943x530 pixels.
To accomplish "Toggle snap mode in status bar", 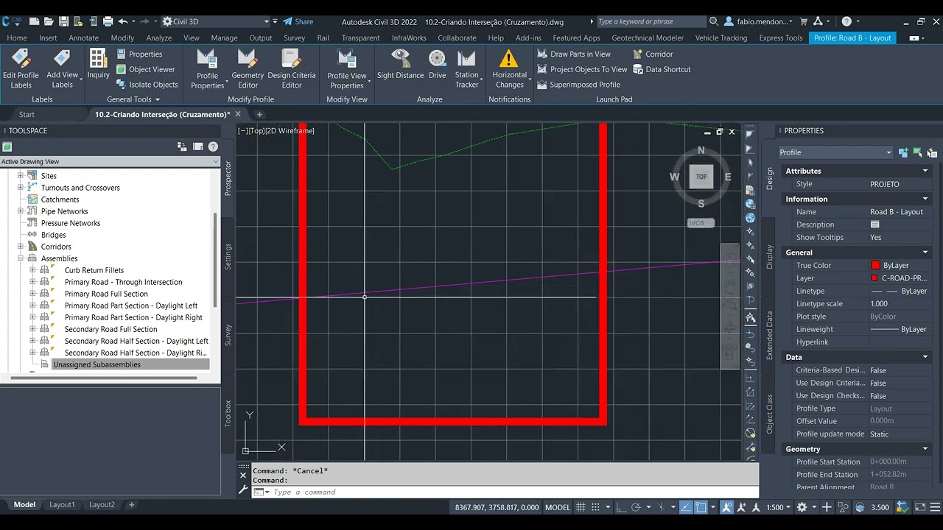I will pos(595,507).
